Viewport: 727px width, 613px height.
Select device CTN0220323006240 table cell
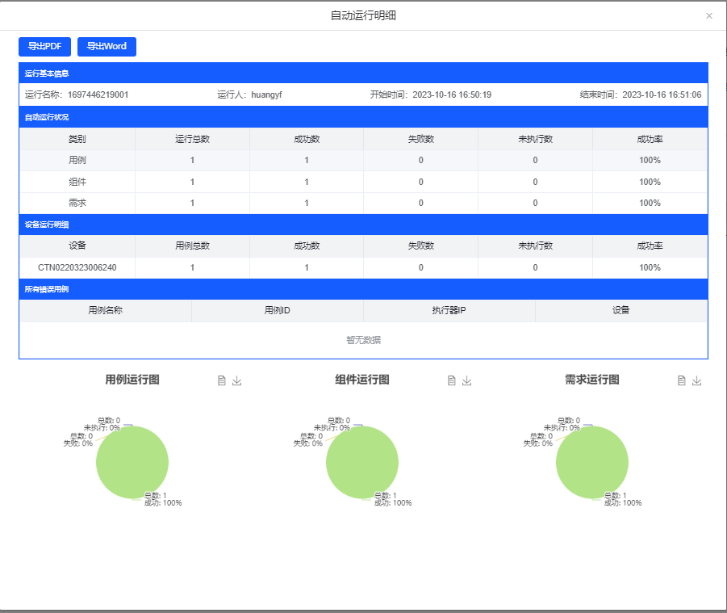tap(77, 267)
